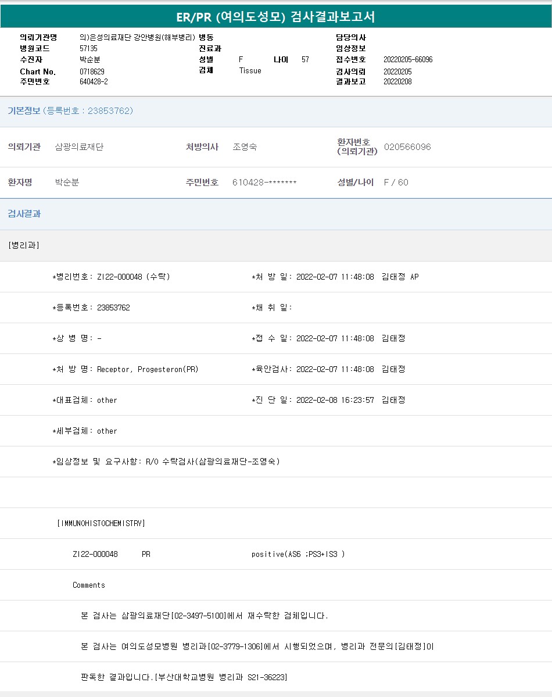
Task: Click the '검사결과' section heading
Action: point(24,214)
